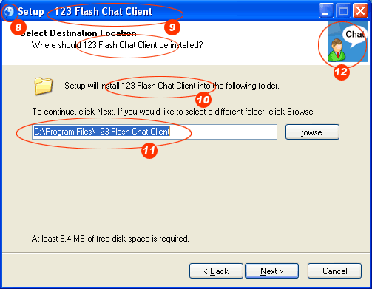372x289 pixels.
Task: Click red annotation marker number 9
Action: 172,27
